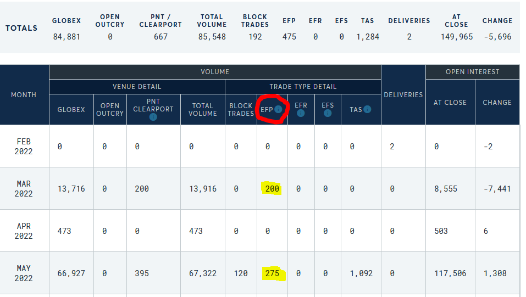The image size is (526, 297).
Task: Click the APR 2022 row label
Action: point(24,231)
